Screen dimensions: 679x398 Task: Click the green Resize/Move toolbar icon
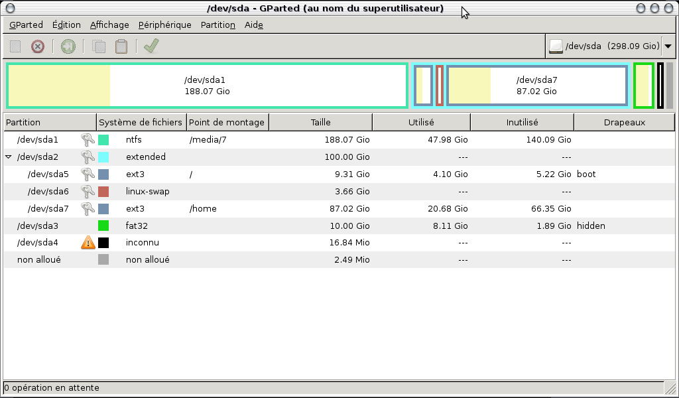click(68, 46)
